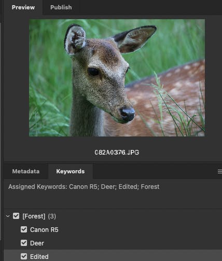Select the Deer keyword label
Viewport: 222px width, 261px height.
tap(37, 243)
